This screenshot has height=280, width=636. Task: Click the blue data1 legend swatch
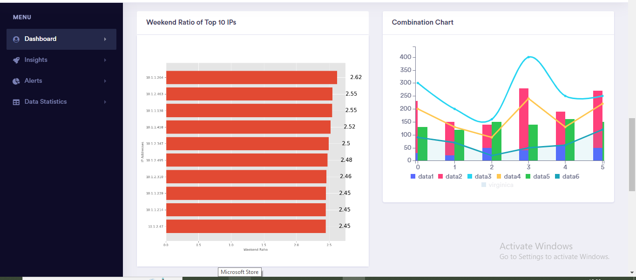(x=413, y=177)
